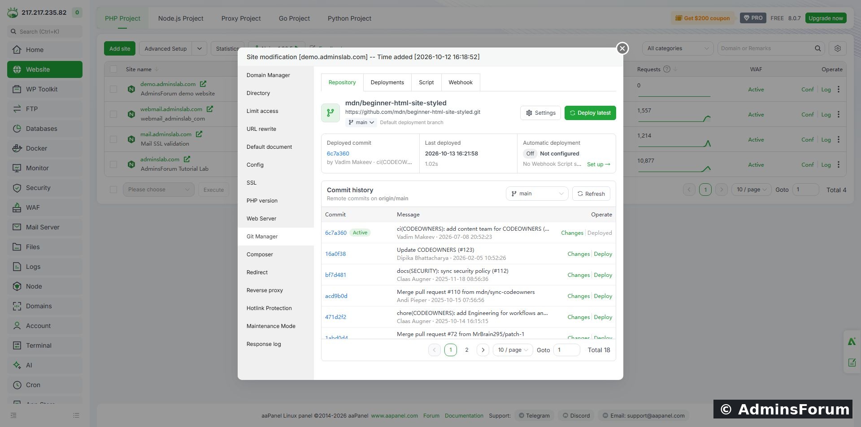Screen dimensions: 861x427
Task: Open the commit list 10 / page dropdown
Action: (x=513, y=350)
